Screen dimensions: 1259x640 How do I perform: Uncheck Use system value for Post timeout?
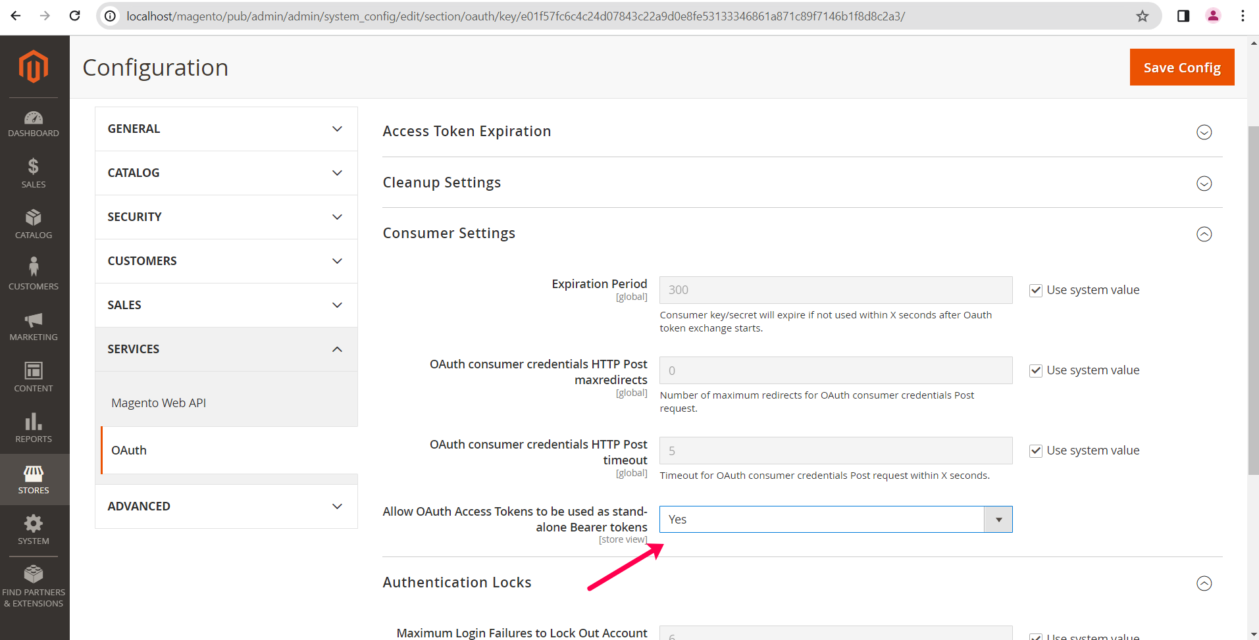pyautogui.click(x=1036, y=451)
